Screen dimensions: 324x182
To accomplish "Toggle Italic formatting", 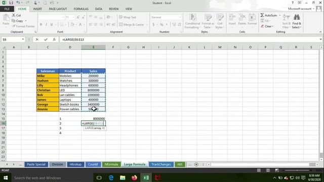I will (46, 25).
